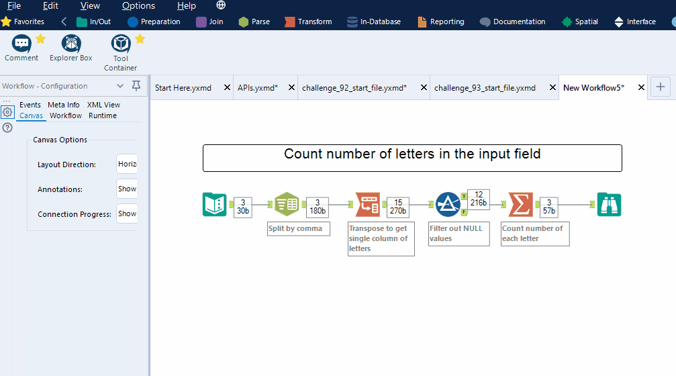The width and height of the screenshot is (676, 376).
Task: Close the New Workflow5 tab
Action: pyautogui.click(x=641, y=87)
